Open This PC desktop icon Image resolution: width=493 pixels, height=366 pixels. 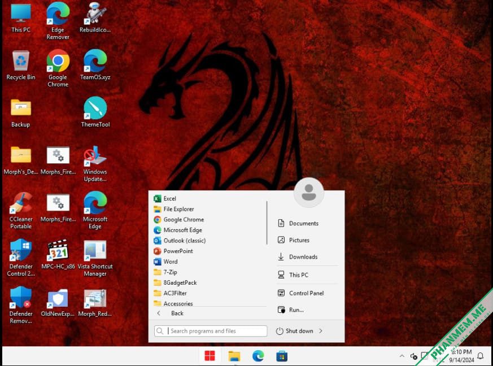point(21,18)
